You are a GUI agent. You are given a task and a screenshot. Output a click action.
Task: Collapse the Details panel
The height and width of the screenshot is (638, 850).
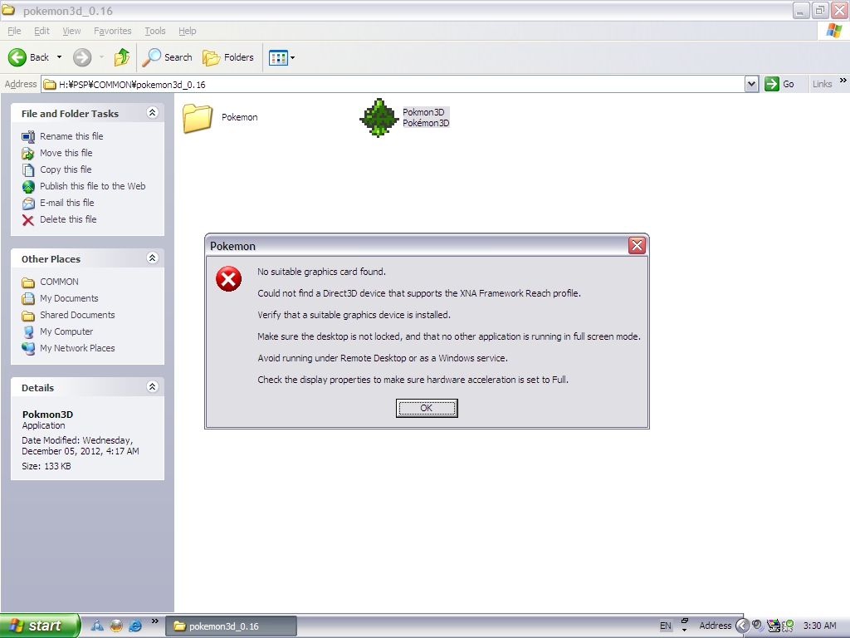pos(152,387)
